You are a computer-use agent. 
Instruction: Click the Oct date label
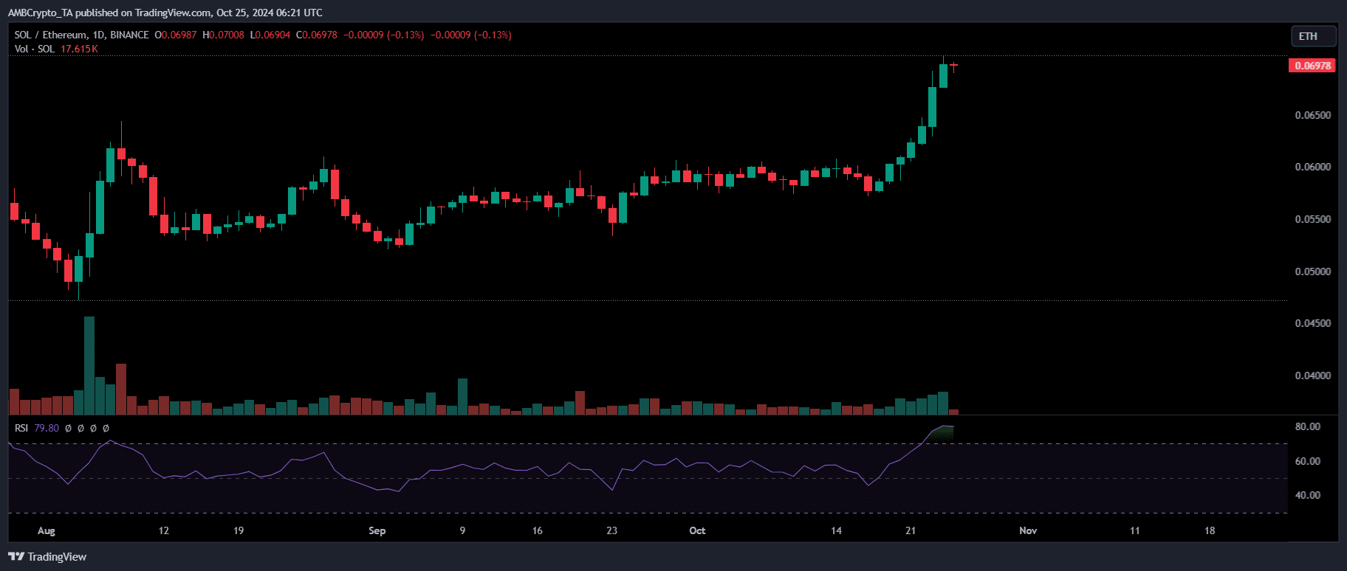click(x=697, y=530)
